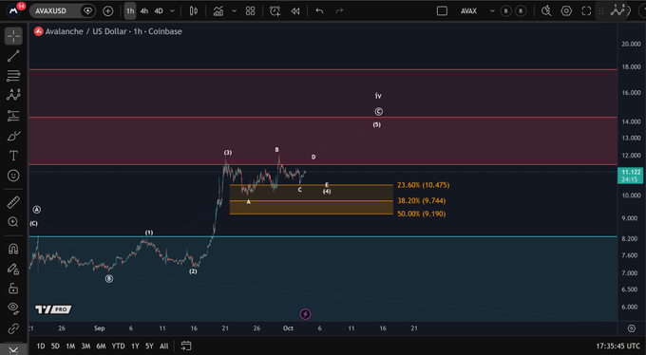Viewport: 646px width, 355px height.
Task: Click the current price label 11.122
Action: point(631,176)
